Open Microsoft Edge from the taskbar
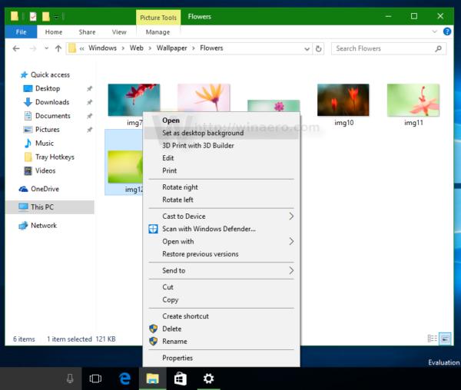Viewport: 461px width, 390px height. point(124,378)
